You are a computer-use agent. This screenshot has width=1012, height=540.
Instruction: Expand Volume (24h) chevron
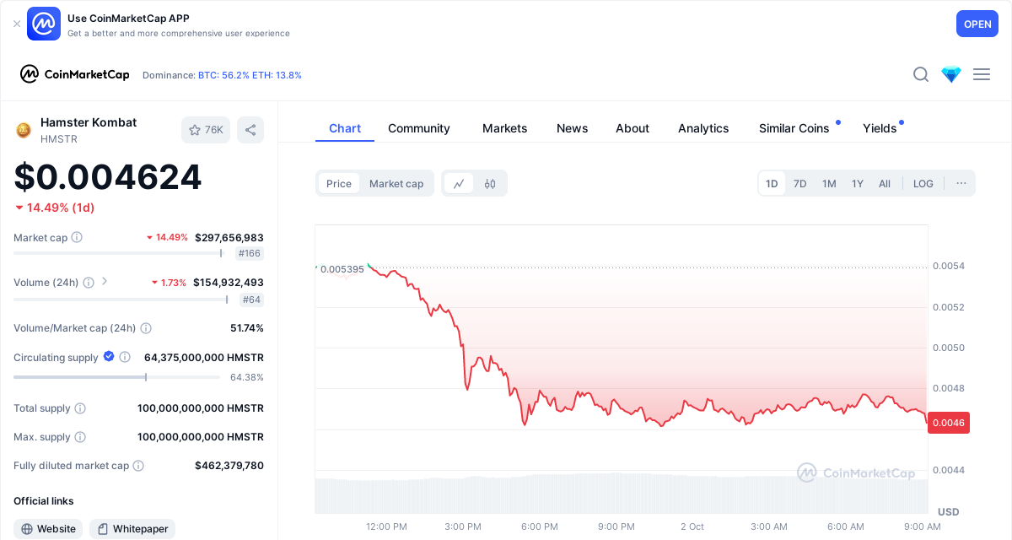tap(105, 282)
